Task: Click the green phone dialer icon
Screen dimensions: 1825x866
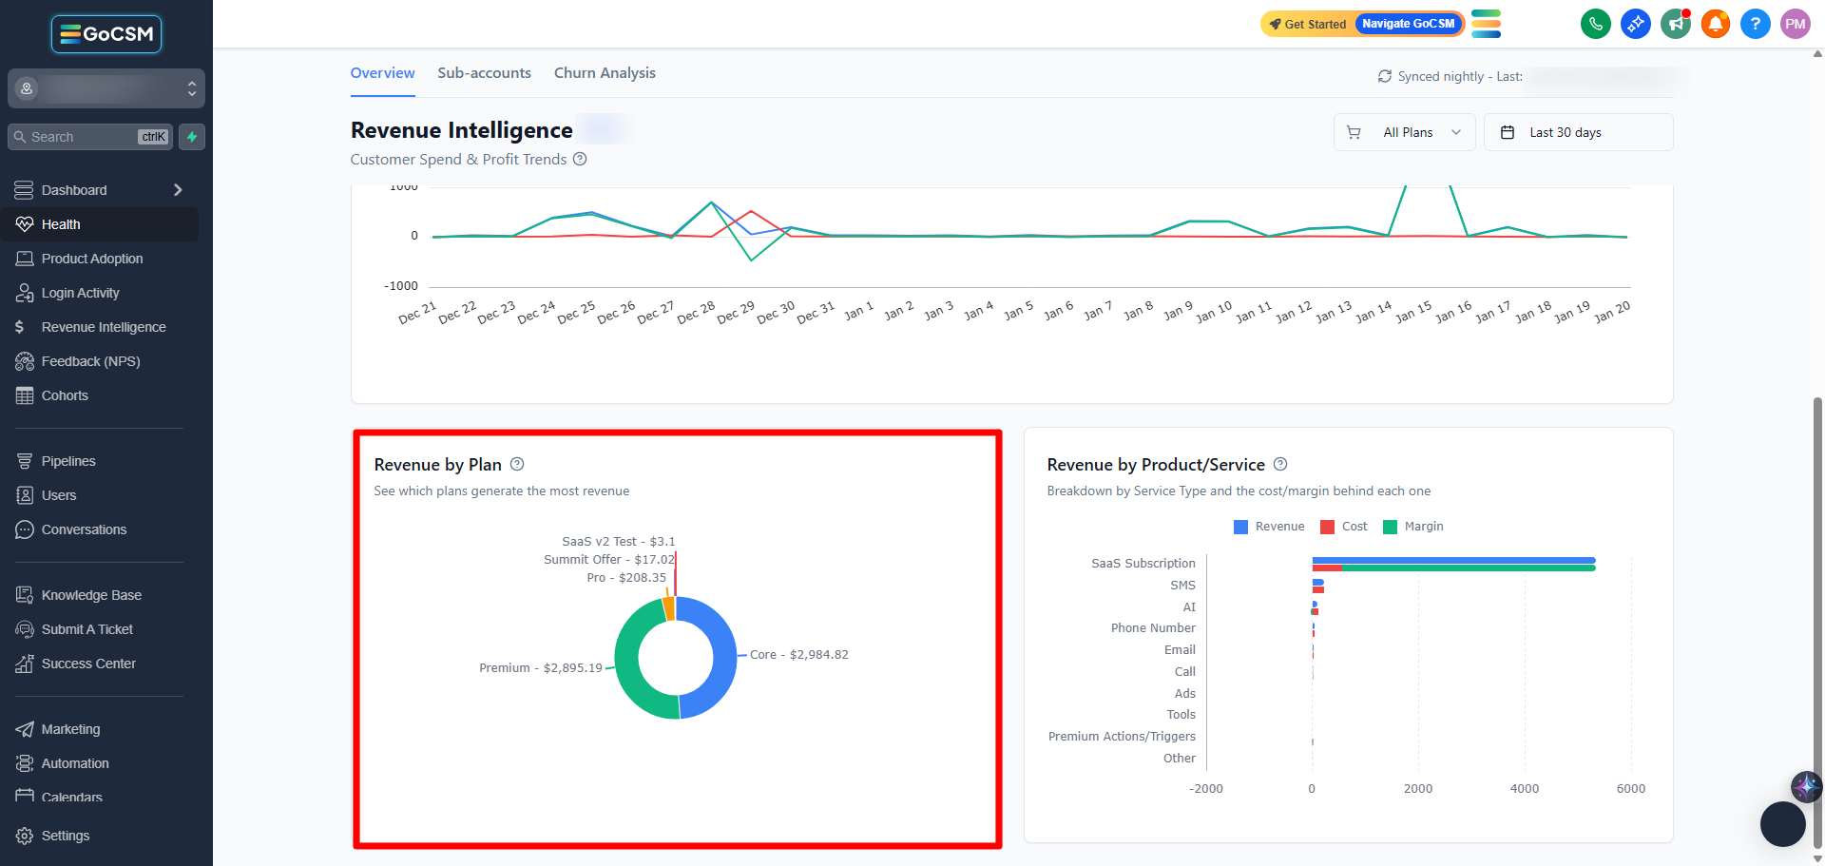Action: click(x=1595, y=24)
